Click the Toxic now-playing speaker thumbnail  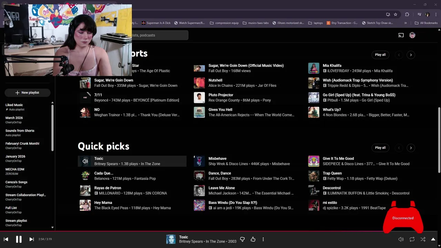point(85,161)
